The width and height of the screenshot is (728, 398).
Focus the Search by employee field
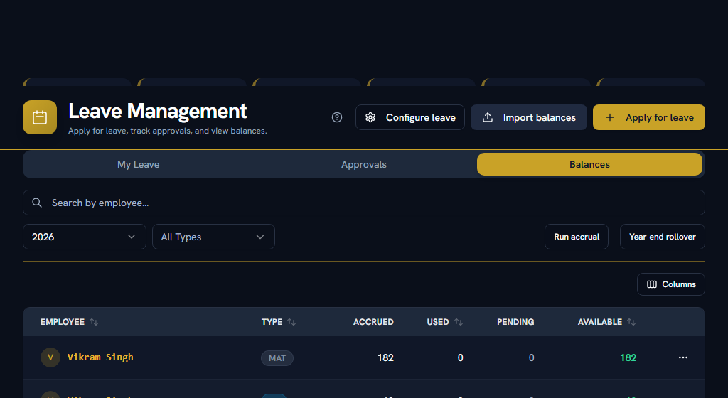[x=364, y=203]
